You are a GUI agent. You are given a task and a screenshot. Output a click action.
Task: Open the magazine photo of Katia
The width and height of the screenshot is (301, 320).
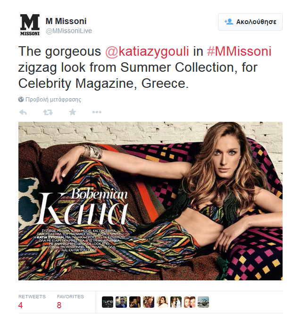pyautogui.click(x=150, y=201)
